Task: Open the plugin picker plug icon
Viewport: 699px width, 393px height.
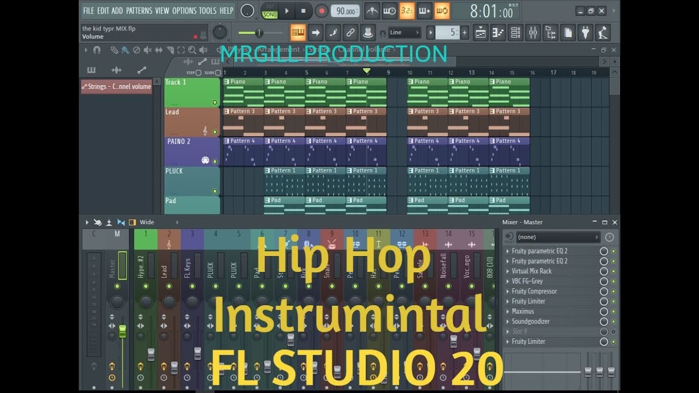Action: tap(585, 33)
